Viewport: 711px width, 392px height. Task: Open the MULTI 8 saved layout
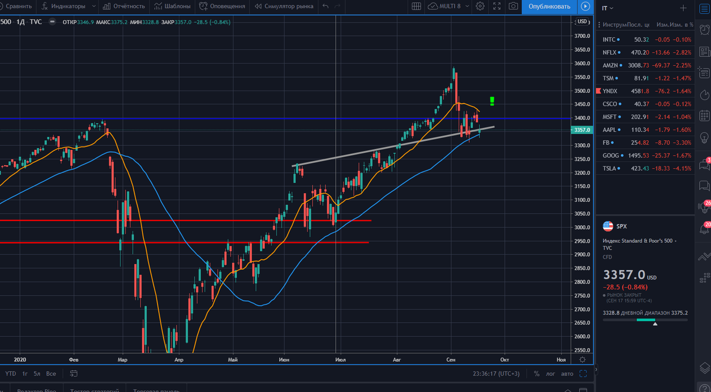[x=444, y=7]
